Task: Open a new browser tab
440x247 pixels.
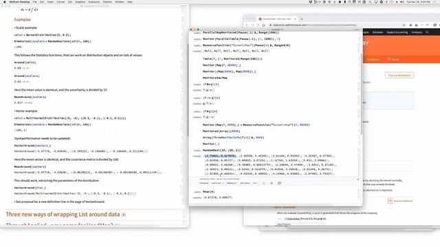Action: [x=302, y=19]
